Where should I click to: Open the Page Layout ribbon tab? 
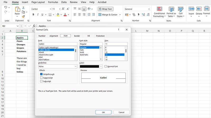(38, 2)
